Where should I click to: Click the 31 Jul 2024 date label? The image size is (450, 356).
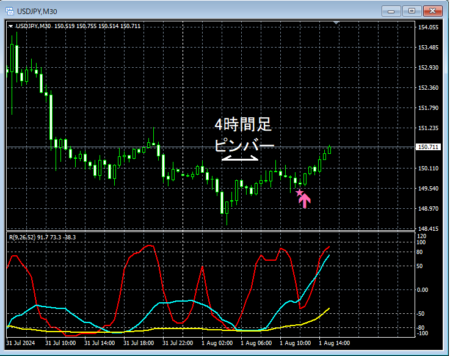click(20, 343)
